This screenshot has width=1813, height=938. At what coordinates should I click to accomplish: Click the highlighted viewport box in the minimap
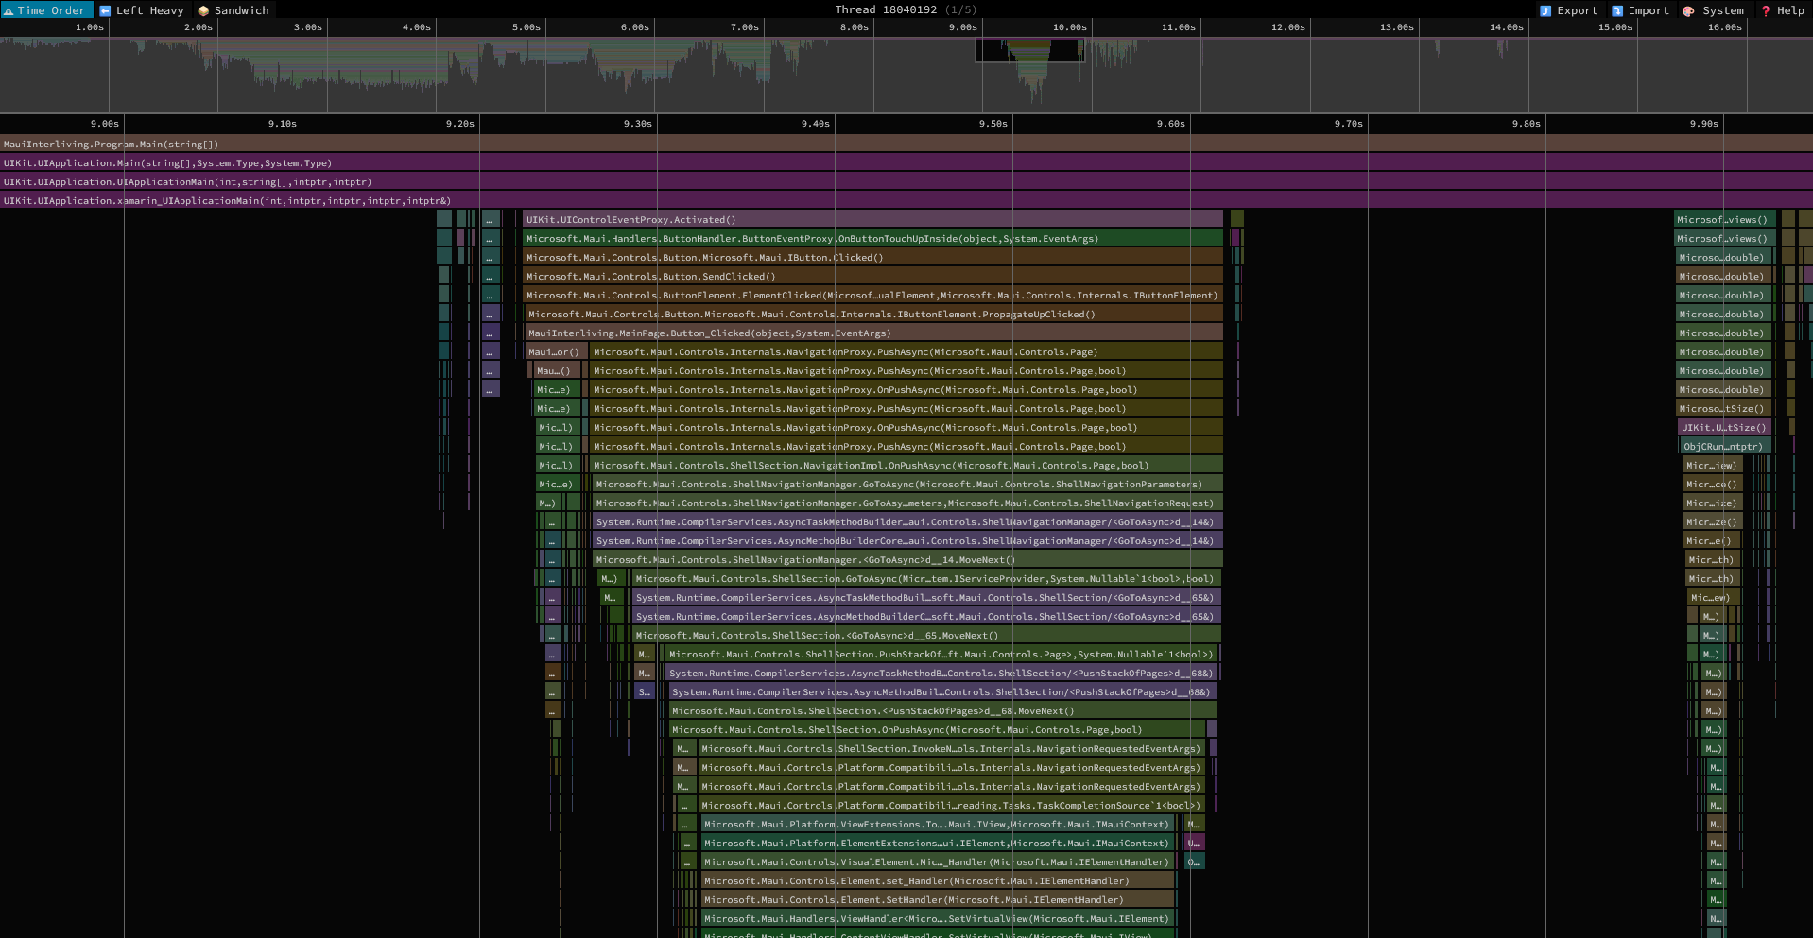pos(1029,50)
